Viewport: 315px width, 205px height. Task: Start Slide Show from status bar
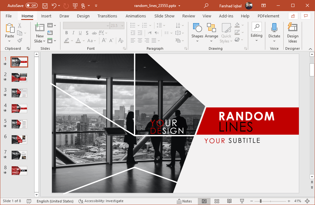tap(242, 201)
